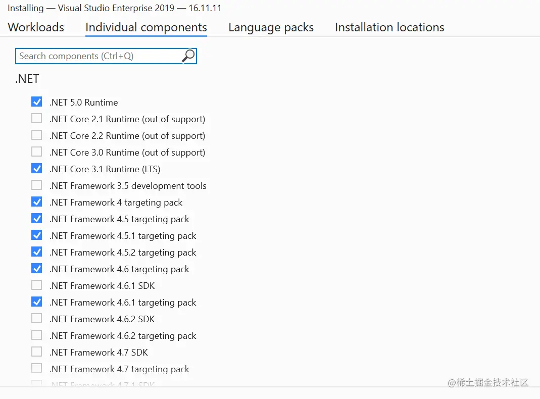Switch to the Workloads tab
The image size is (540, 399).
point(35,27)
